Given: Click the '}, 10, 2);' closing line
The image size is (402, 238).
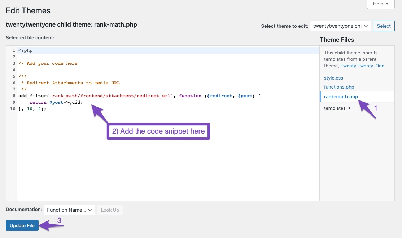Looking at the screenshot, I should coord(32,109).
